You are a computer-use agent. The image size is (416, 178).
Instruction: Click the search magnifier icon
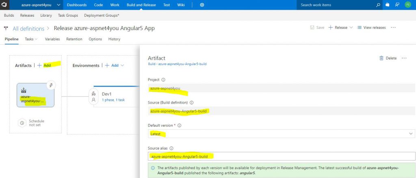coord(378,5)
